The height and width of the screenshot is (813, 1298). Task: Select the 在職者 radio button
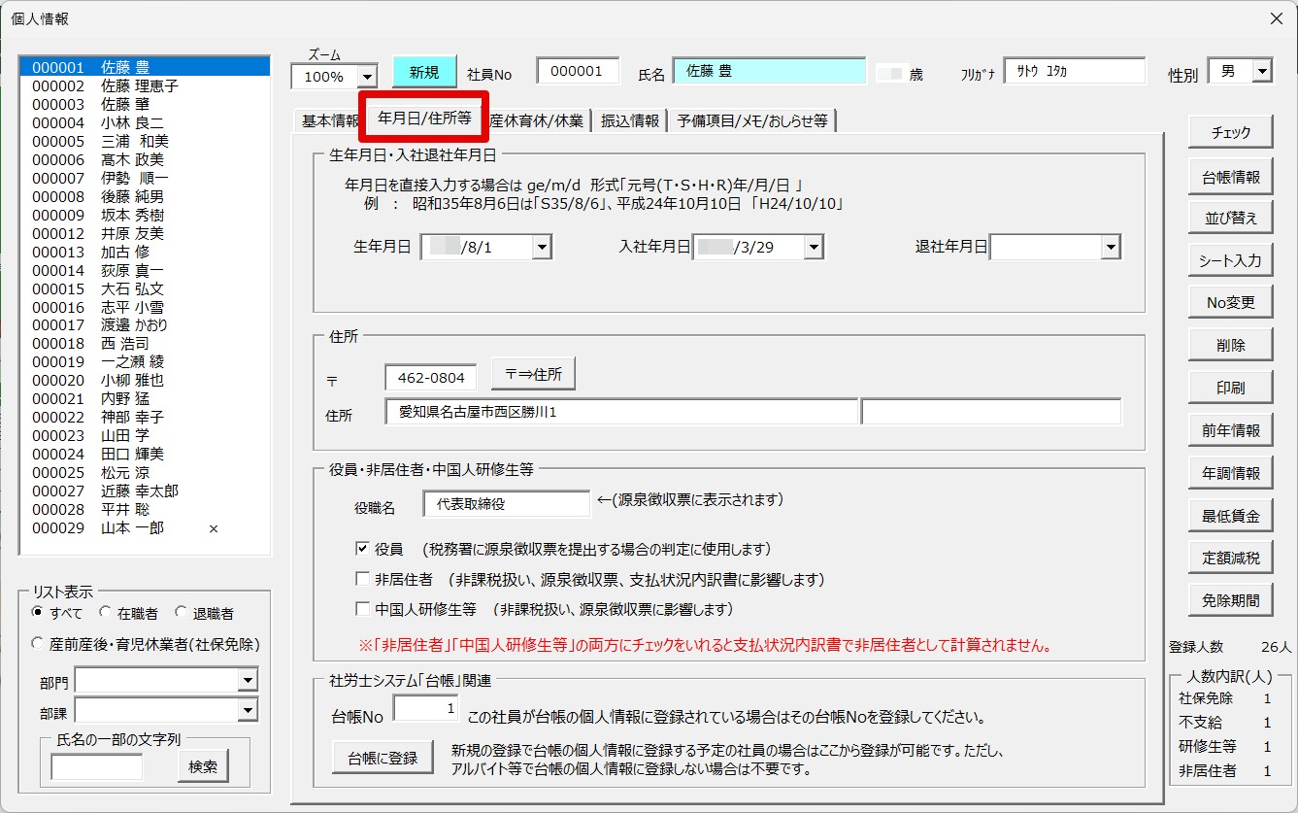click(x=105, y=613)
